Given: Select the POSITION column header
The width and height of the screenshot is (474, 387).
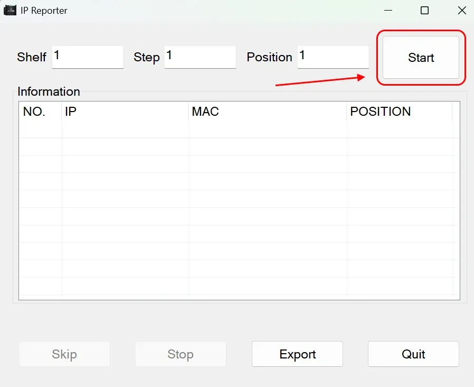Looking at the screenshot, I should 399,112.
